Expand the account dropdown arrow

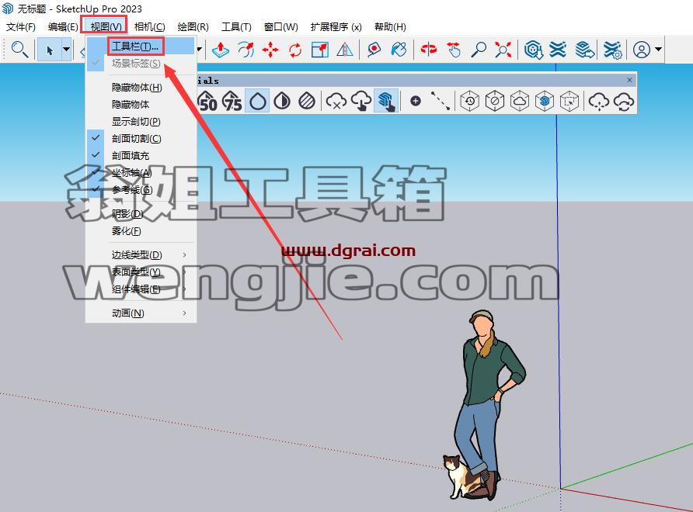click(x=658, y=50)
